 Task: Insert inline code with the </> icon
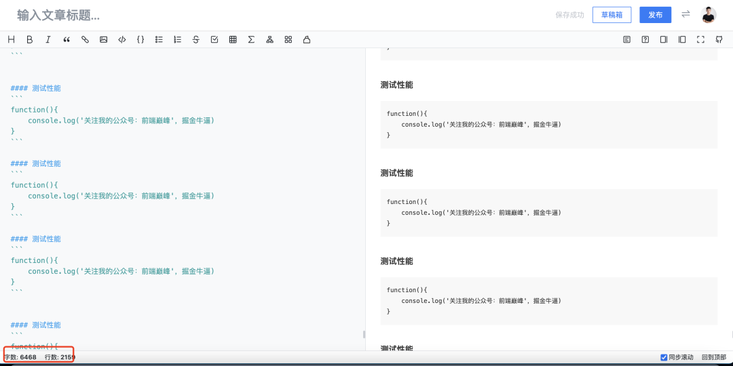click(x=122, y=40)
